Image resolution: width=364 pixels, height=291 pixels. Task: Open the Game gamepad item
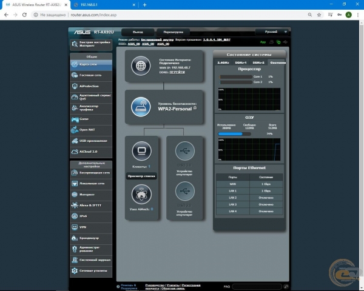pos(91,119)
